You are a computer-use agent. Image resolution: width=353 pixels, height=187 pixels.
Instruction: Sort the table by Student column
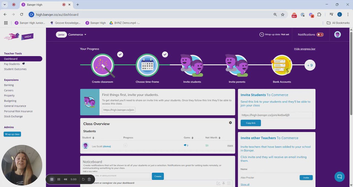click(88, 137)
